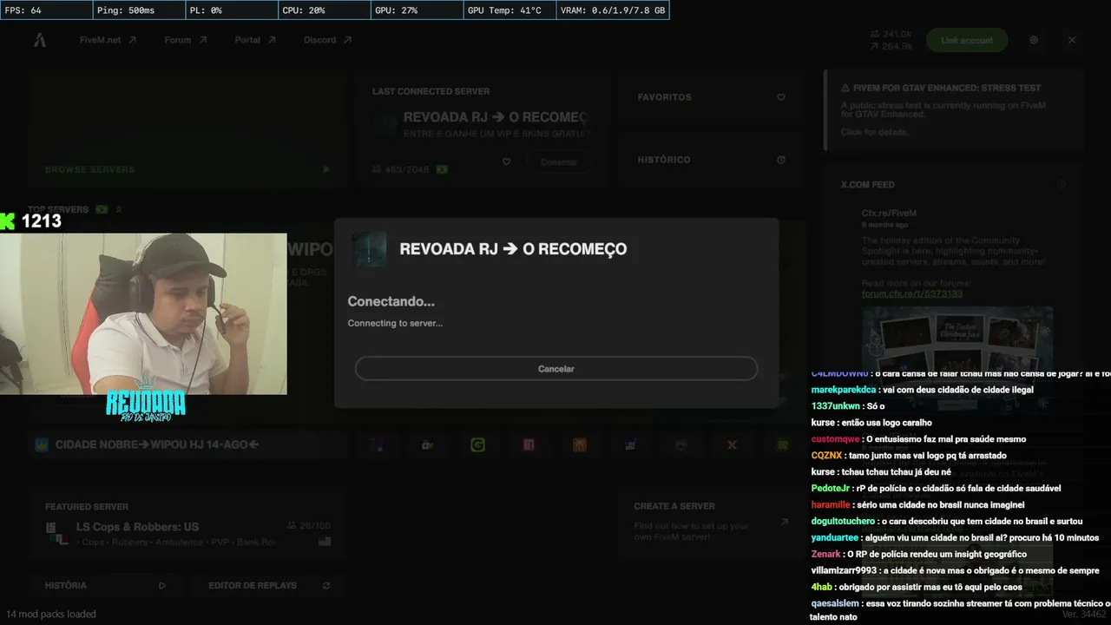Click the arrow icon on Create a Server
This screenshot has width=1111, height=625.
(x=785, y=521)
